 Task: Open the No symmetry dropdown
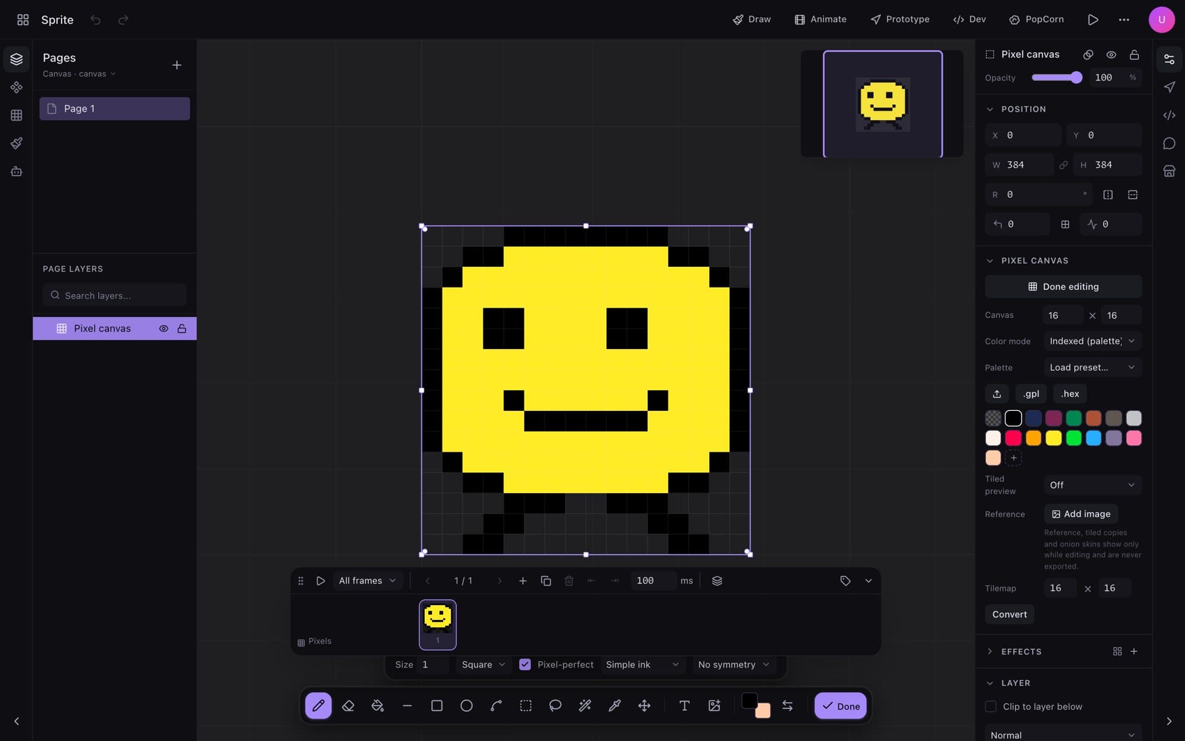tap(734, 665)
